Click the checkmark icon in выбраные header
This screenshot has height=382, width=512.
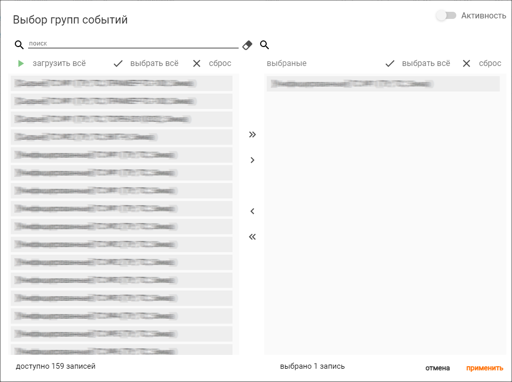pos(390,63)
